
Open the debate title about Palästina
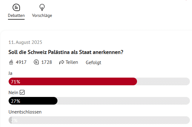tap(66, 52)
